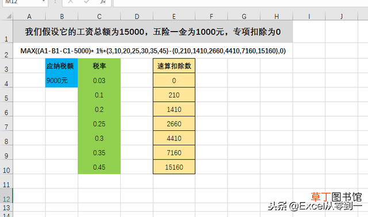Click the formula bar confirm checkmark icon

coord(86,2)
